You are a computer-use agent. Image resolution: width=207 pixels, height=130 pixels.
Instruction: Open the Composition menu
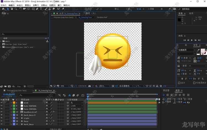[x=20, y=5]
